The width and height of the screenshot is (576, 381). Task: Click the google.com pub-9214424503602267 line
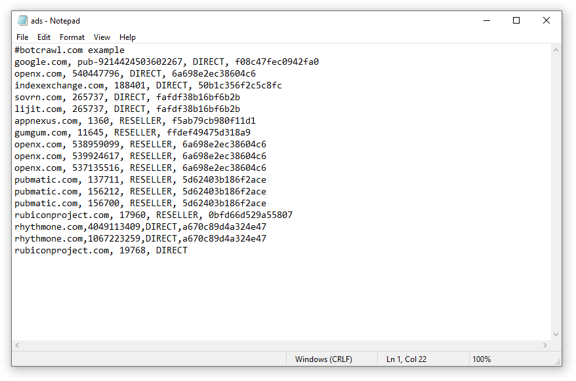pyautogui.click(x=167, y=62)
